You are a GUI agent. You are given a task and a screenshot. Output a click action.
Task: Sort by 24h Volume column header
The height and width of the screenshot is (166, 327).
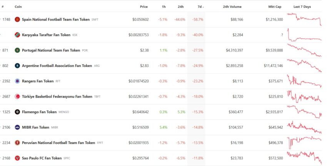tap(232, 7)
